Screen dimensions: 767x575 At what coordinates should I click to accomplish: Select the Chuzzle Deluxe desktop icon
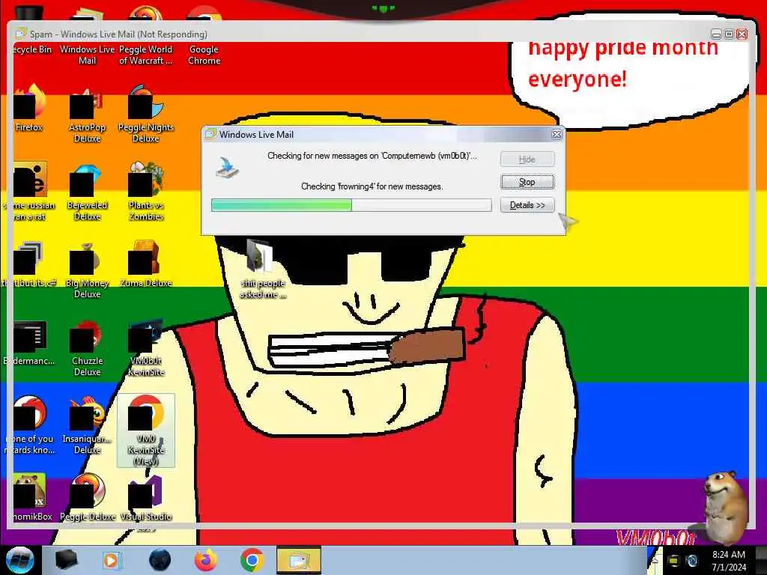(87, 347)
